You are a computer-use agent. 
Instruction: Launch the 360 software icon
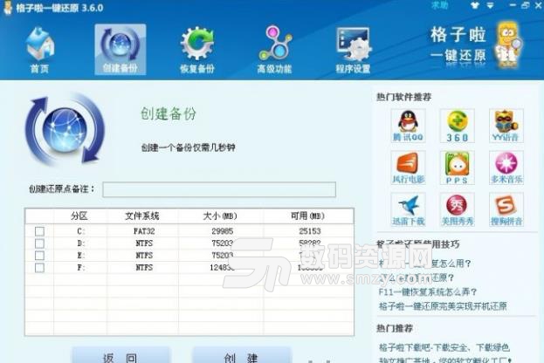coord(457,126)
